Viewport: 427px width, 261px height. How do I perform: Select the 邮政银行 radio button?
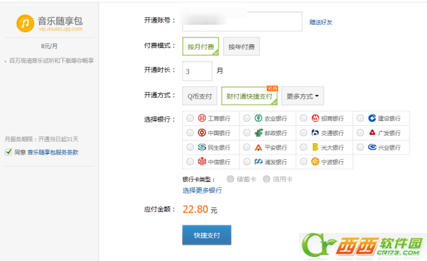(247, 133)
